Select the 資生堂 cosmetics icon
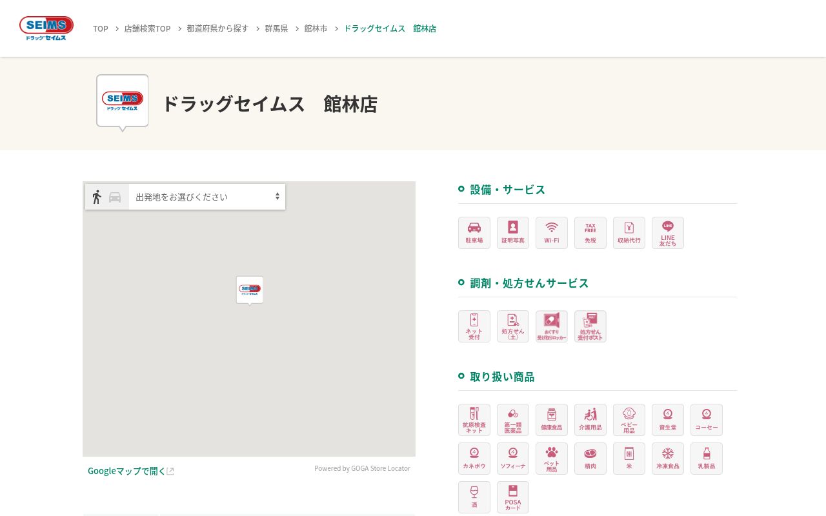 (x=668, y=420)
